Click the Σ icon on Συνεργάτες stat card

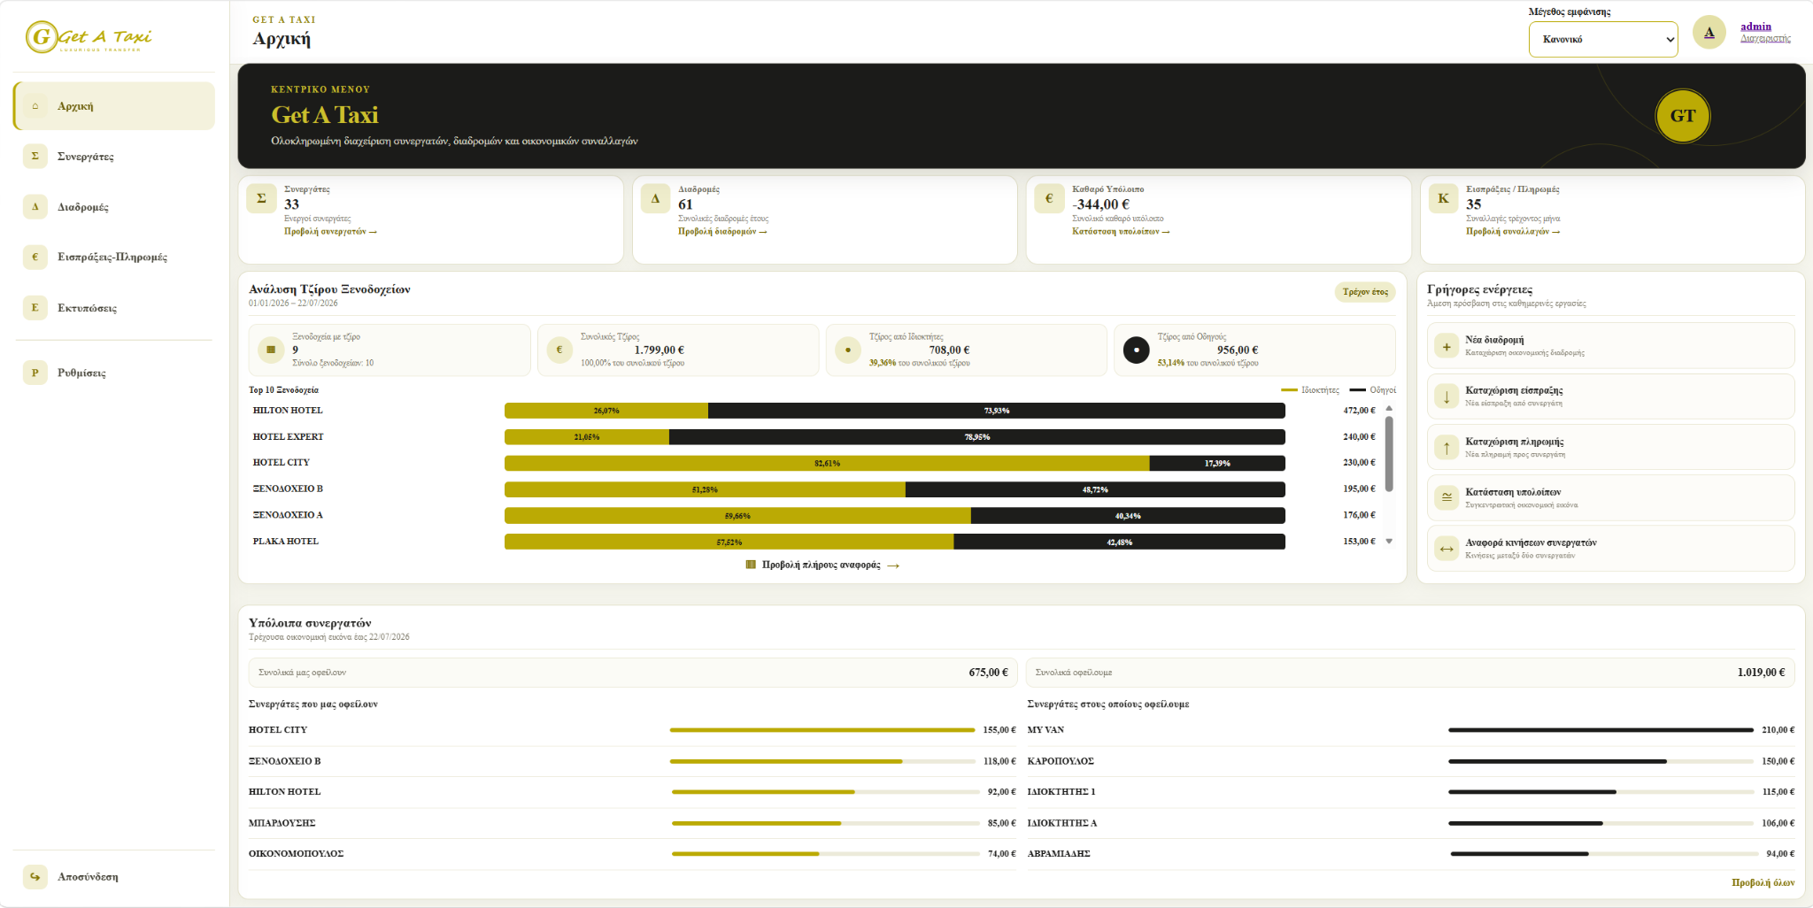(x=261, y=198)
